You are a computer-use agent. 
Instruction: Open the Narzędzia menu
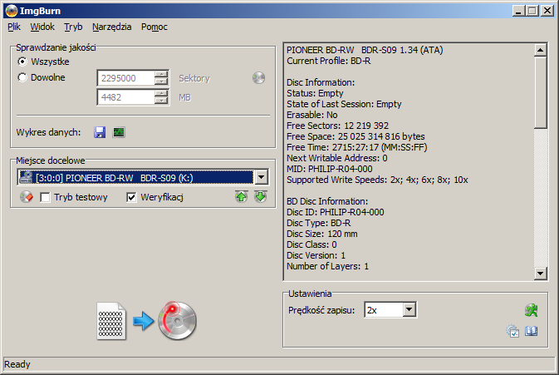[111, 27]
